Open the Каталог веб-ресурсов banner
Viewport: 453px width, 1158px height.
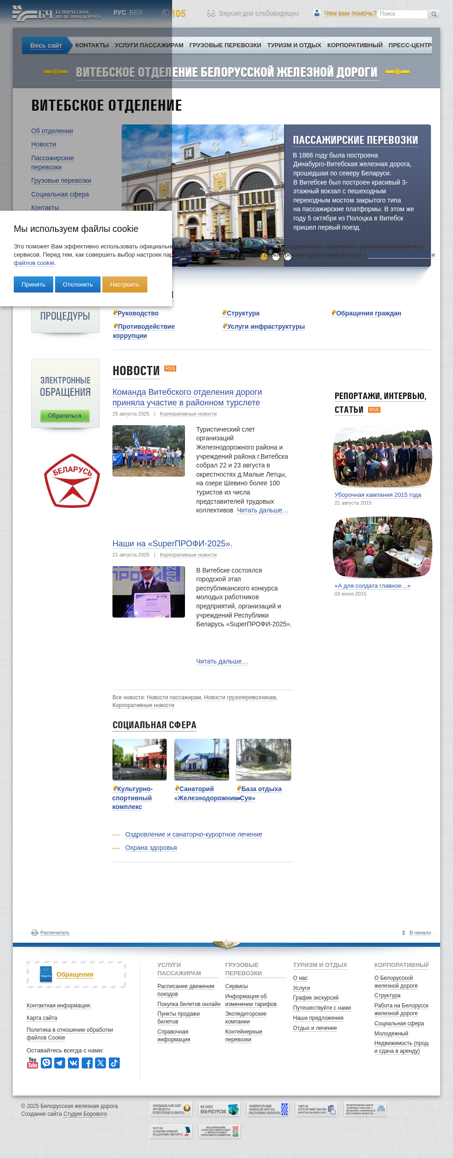pos(219,1109)
